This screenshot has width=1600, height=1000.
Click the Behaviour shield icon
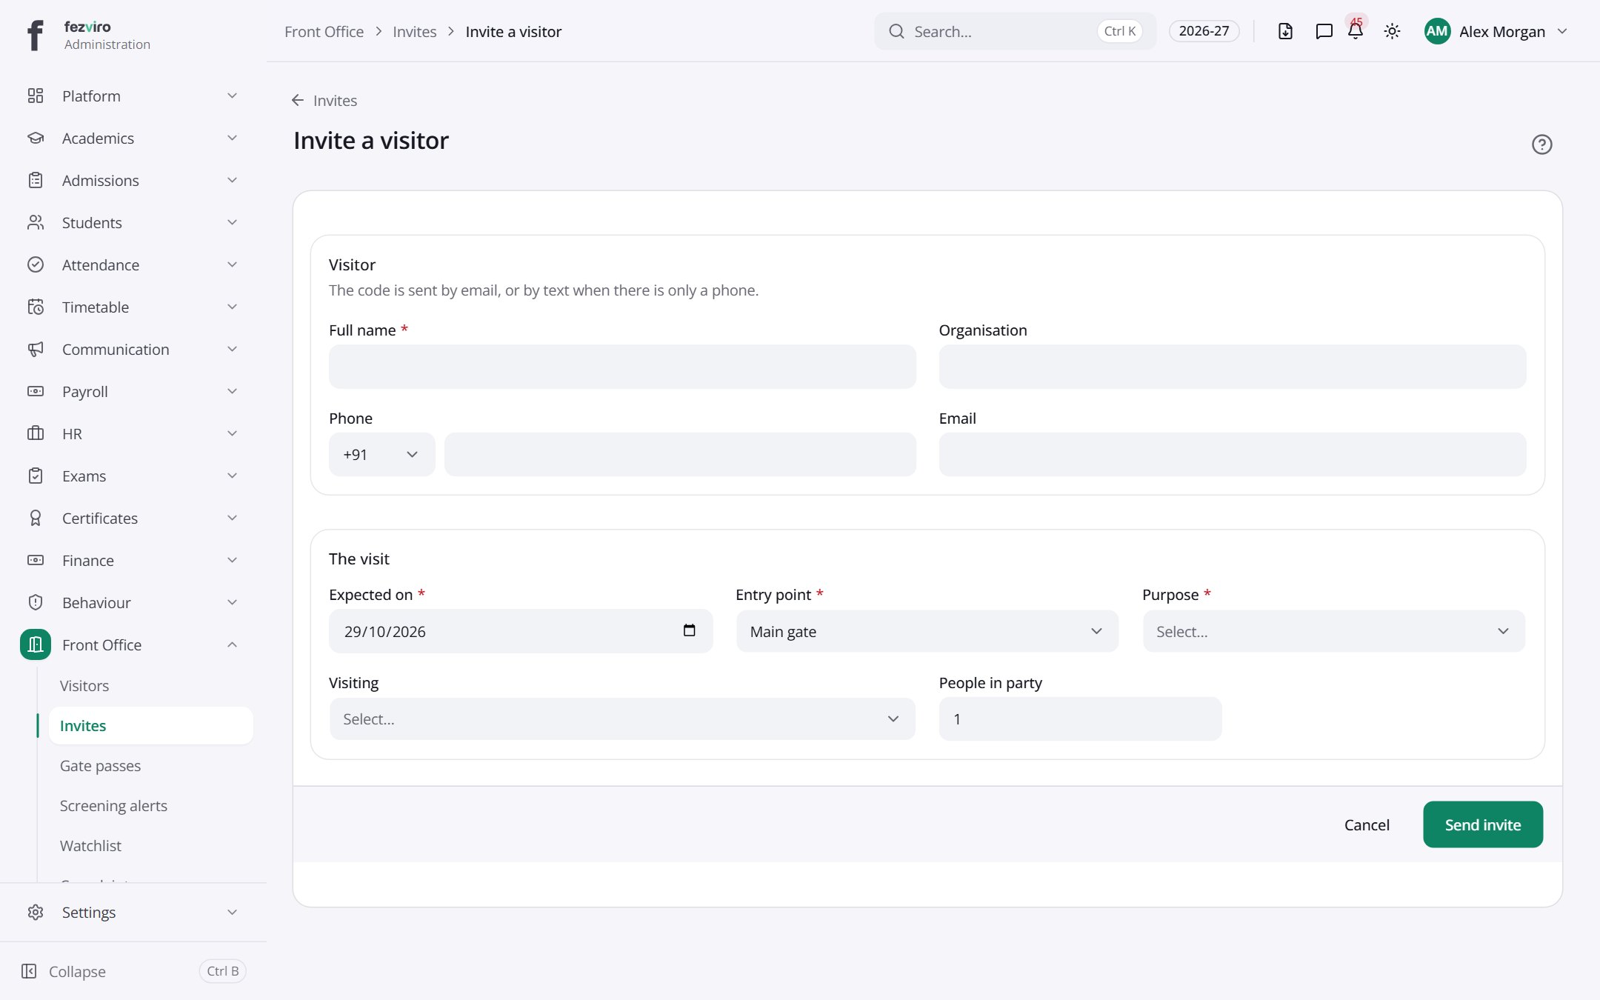click(x=36, y=602)
